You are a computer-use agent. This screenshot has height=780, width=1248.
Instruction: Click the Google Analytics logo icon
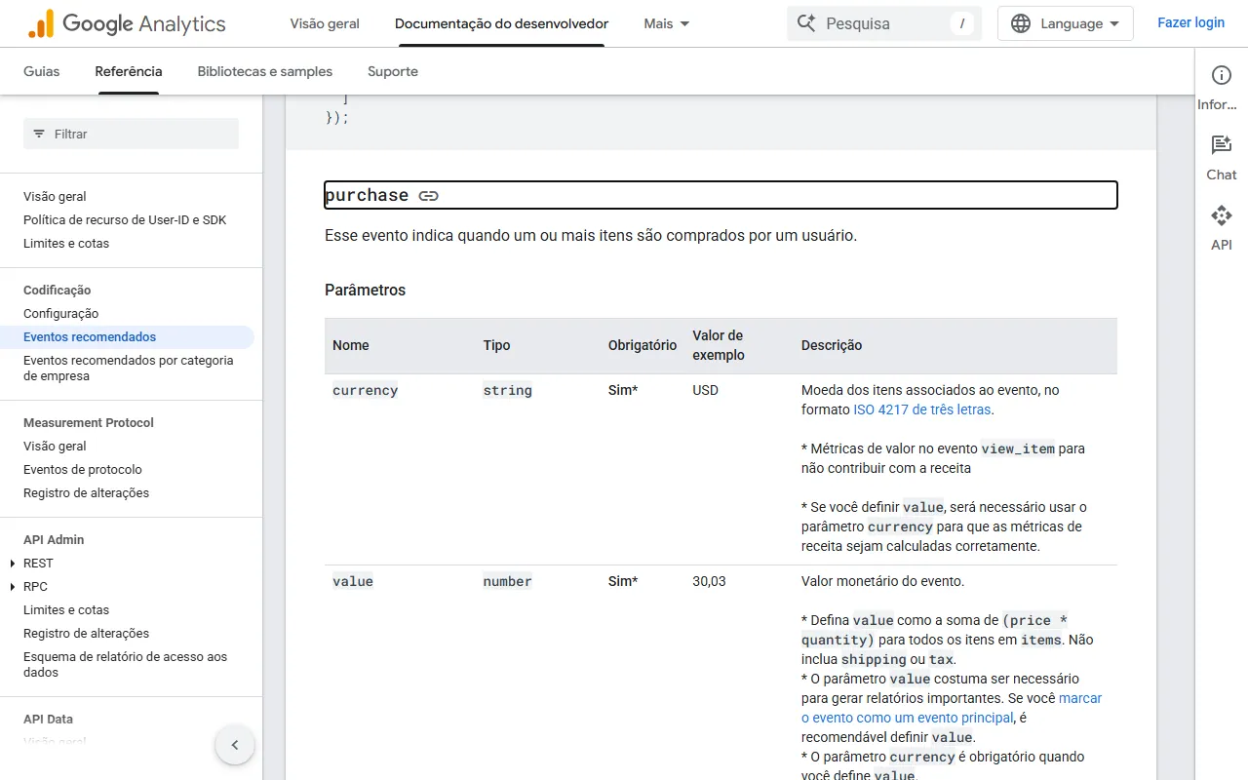click(x=41, y=23)
